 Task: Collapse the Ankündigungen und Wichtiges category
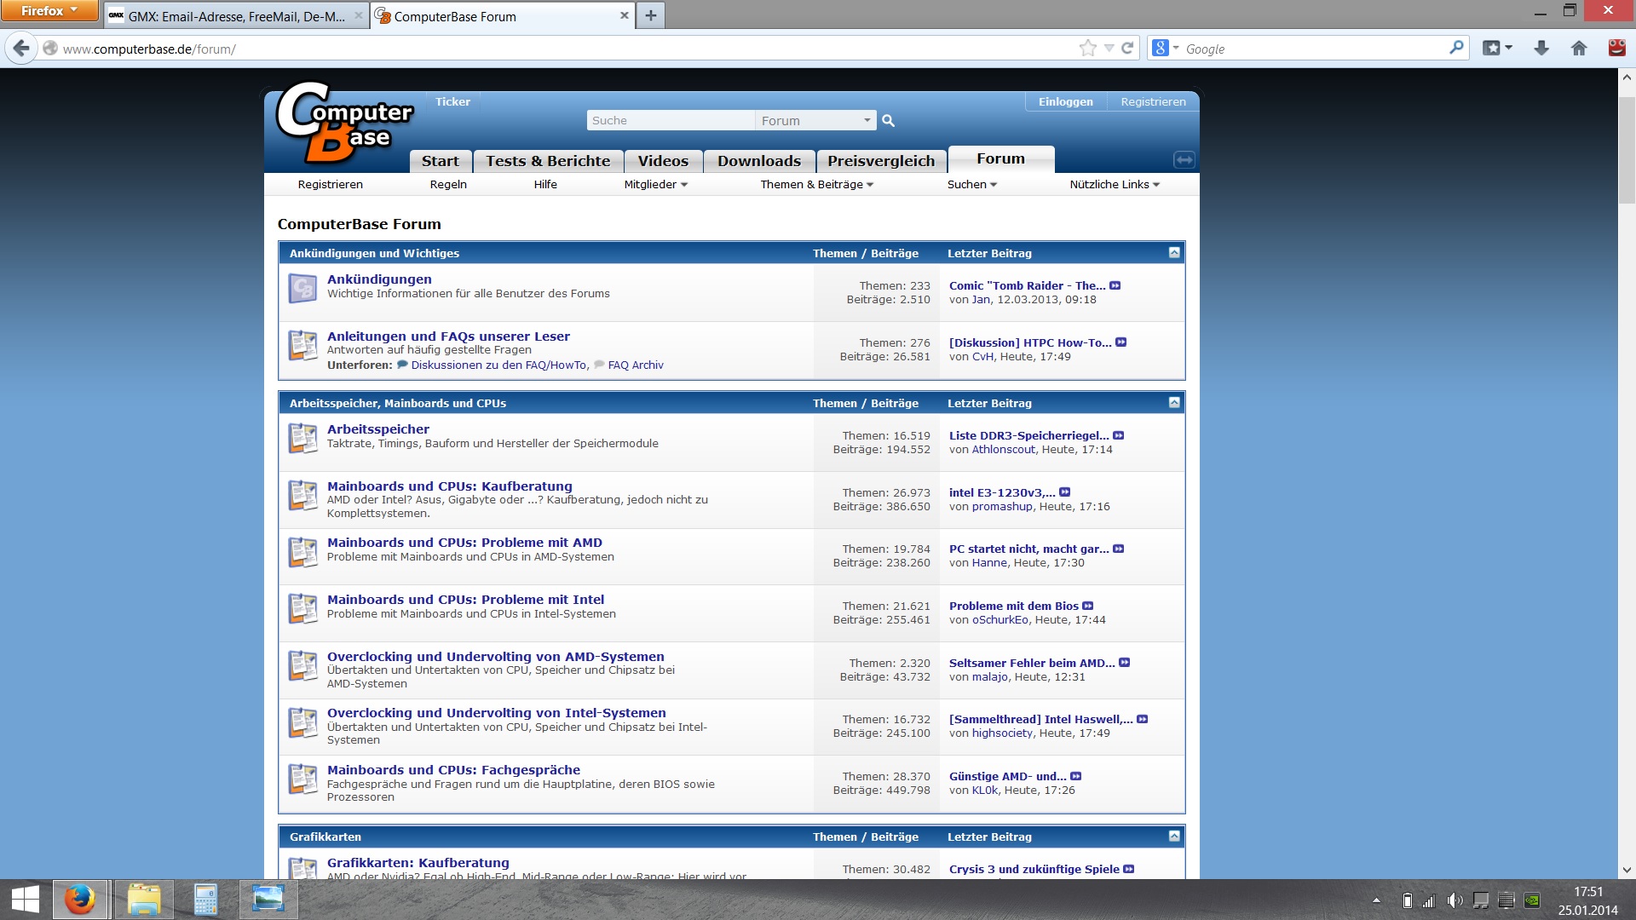[1173, 253]
